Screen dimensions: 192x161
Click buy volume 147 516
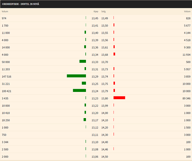(6, 77)
